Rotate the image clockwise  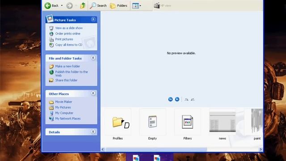pyautogui.click(x=186, y=99)
